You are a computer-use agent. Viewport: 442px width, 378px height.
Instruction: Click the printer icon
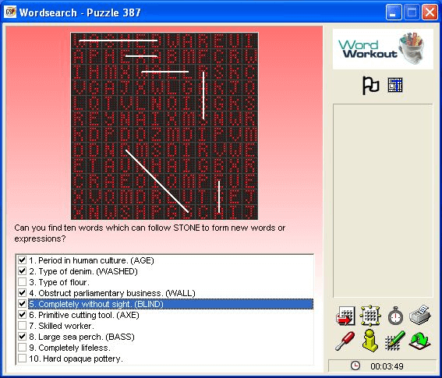tap(420, 315)
